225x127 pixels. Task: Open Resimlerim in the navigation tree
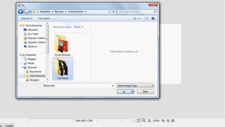[x=36, y=72]
